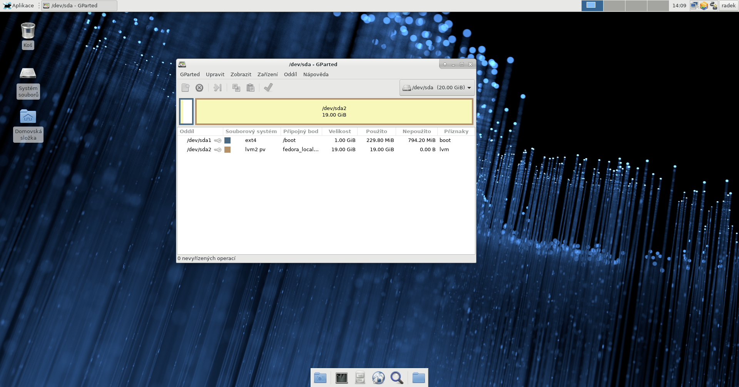Screen dimensions: 739x387
Task: Launch the web browser globe icon in dock
Action: click(378, 378)
